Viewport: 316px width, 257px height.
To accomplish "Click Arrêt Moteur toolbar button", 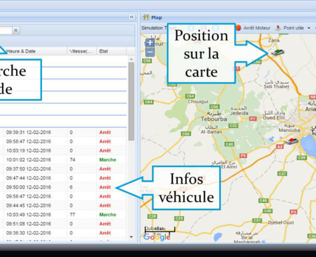I will [256, 28].
